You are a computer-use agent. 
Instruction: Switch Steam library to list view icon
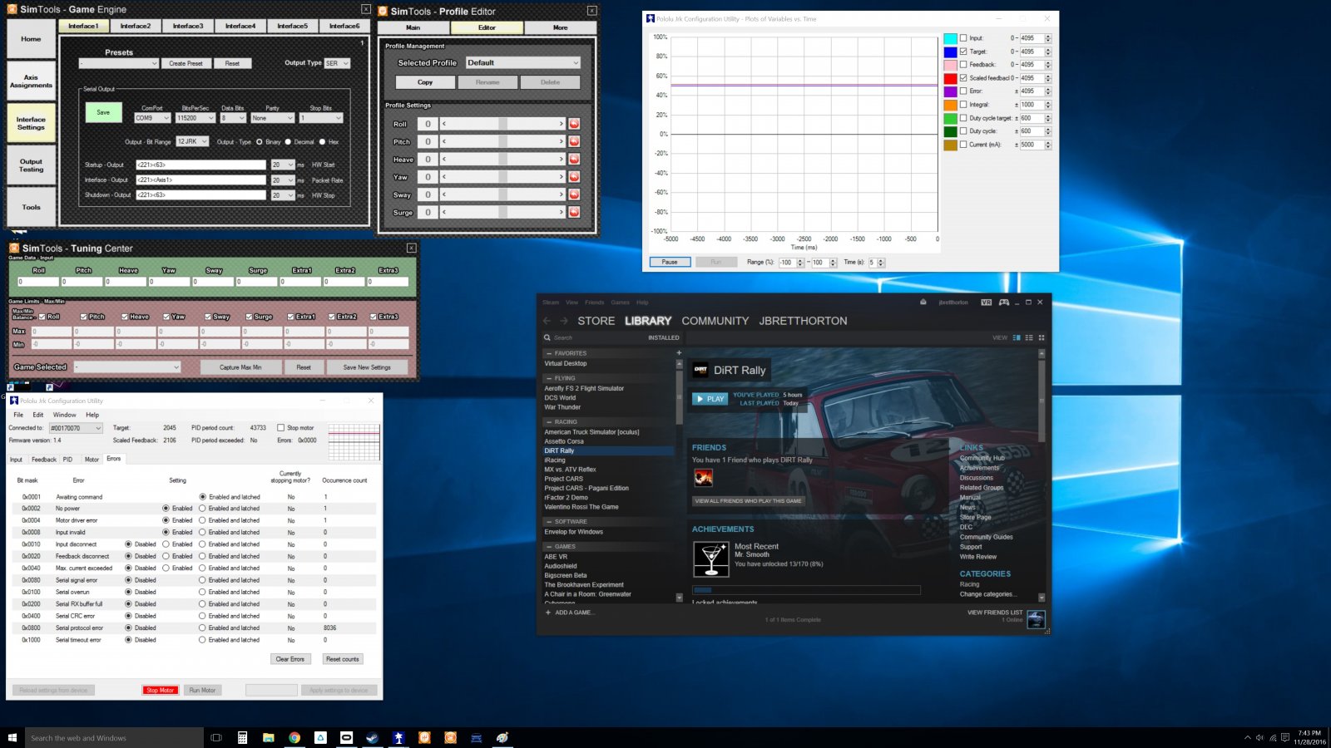click(1029, 337)
